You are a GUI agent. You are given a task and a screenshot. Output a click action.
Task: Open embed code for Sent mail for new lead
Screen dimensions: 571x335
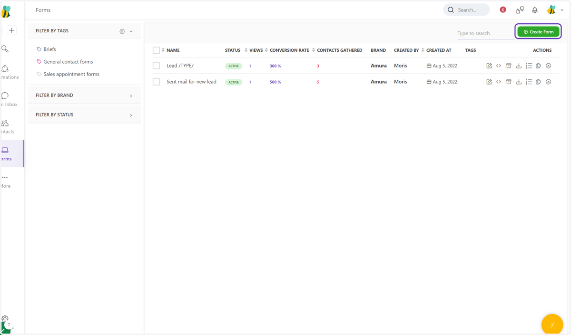pyautogui.click(x=499, y=82)
